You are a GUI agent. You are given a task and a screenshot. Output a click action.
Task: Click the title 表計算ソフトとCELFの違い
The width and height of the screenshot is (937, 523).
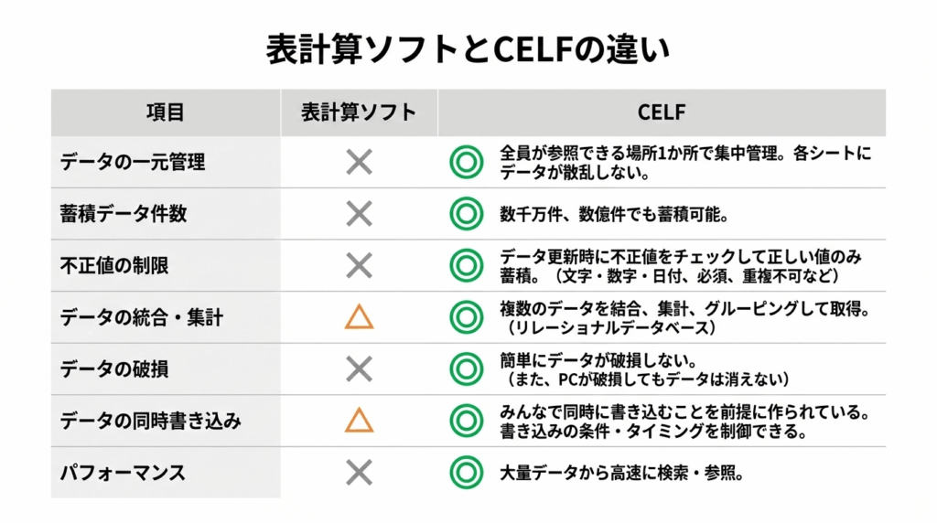coord(468,49)
